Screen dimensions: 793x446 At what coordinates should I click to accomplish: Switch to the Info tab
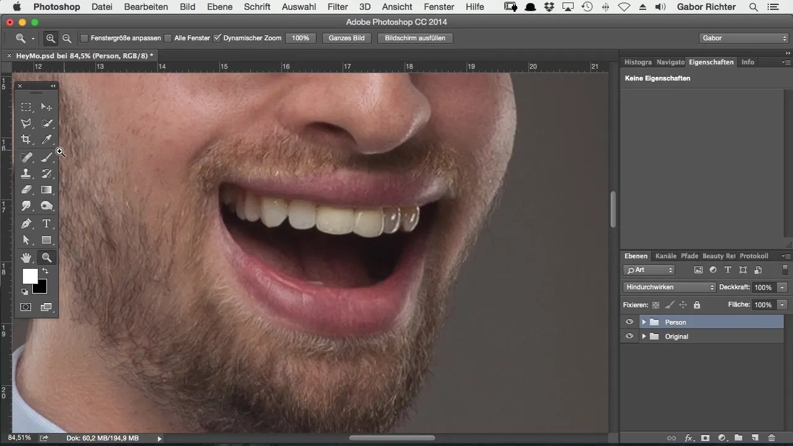coord(748,62)
